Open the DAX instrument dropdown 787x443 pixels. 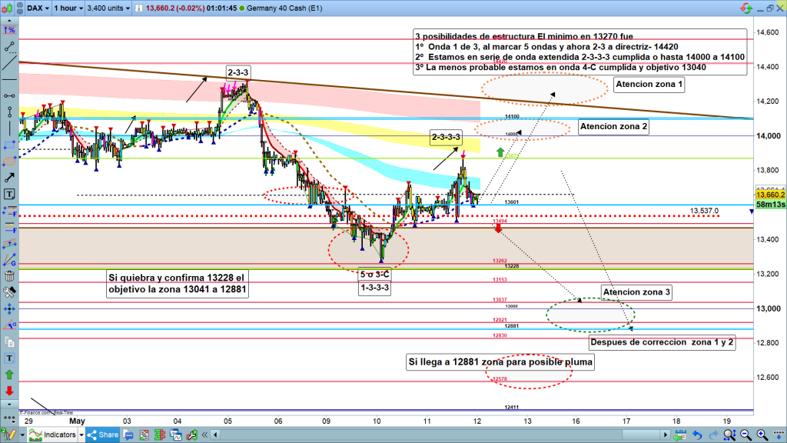click(x=38, y=8)
